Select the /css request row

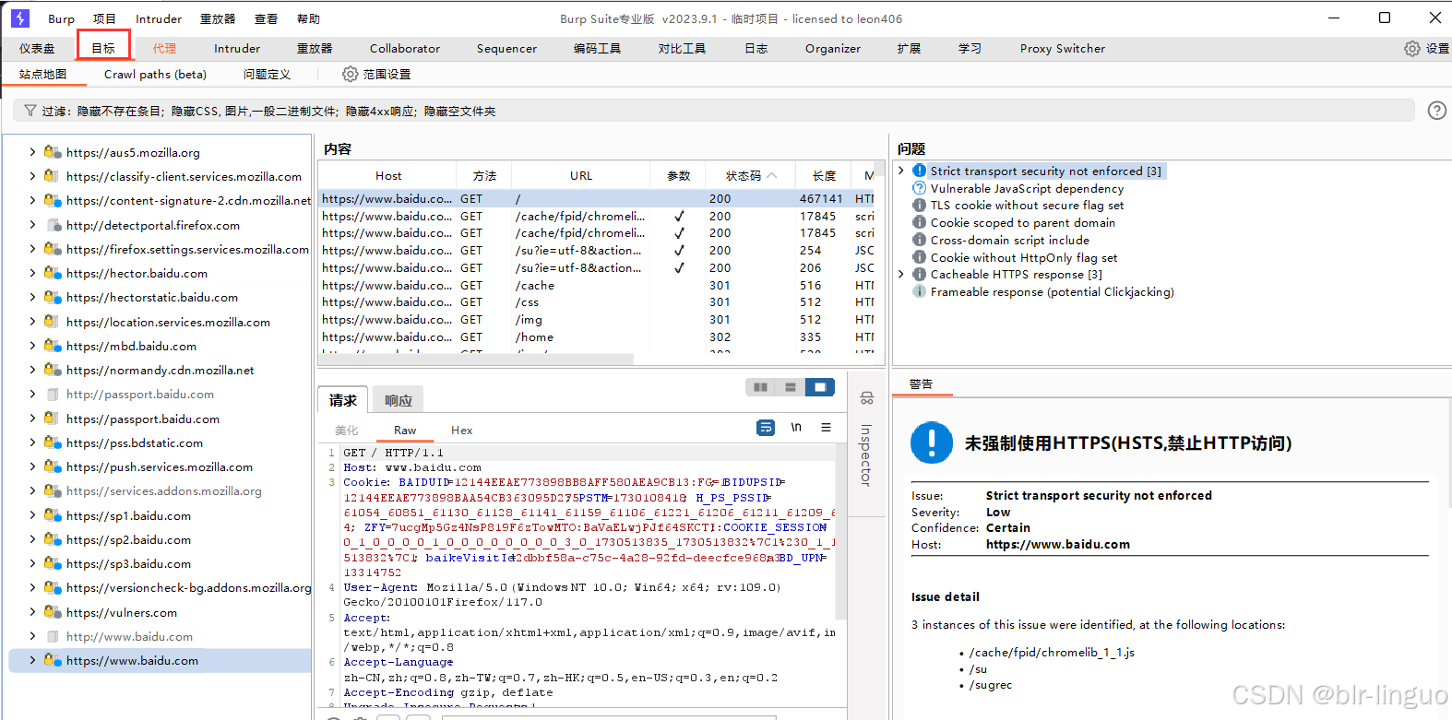click(596, 302)
